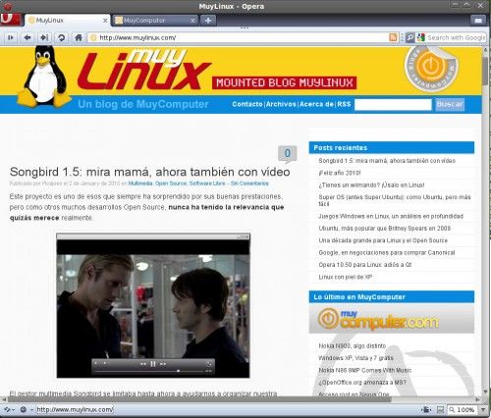Open the Songbird 1.5 article headline
Image resolution: width=491 pixels, height=418 pixels.
pyautogui.click(x=150, y=172)
